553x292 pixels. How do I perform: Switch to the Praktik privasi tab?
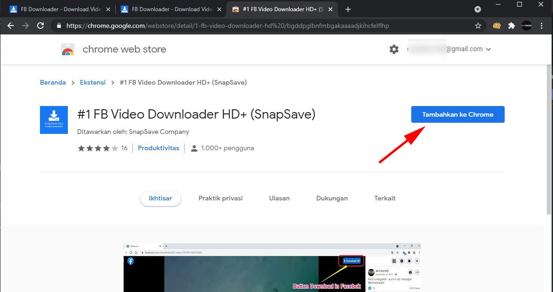[220, 199]
